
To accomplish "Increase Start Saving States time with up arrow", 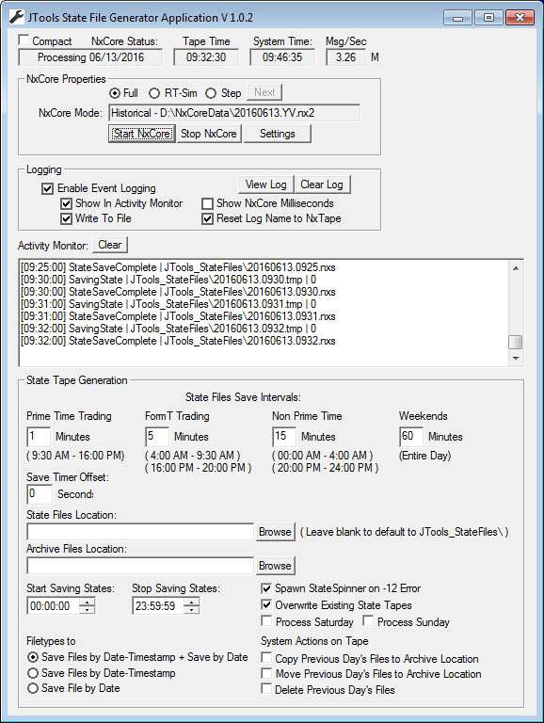I will click(x=88, y=602).
